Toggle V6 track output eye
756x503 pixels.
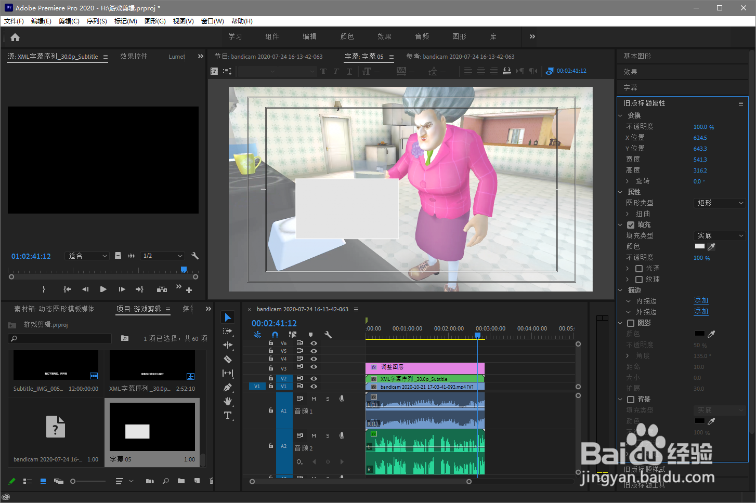[x=314, y=343]
